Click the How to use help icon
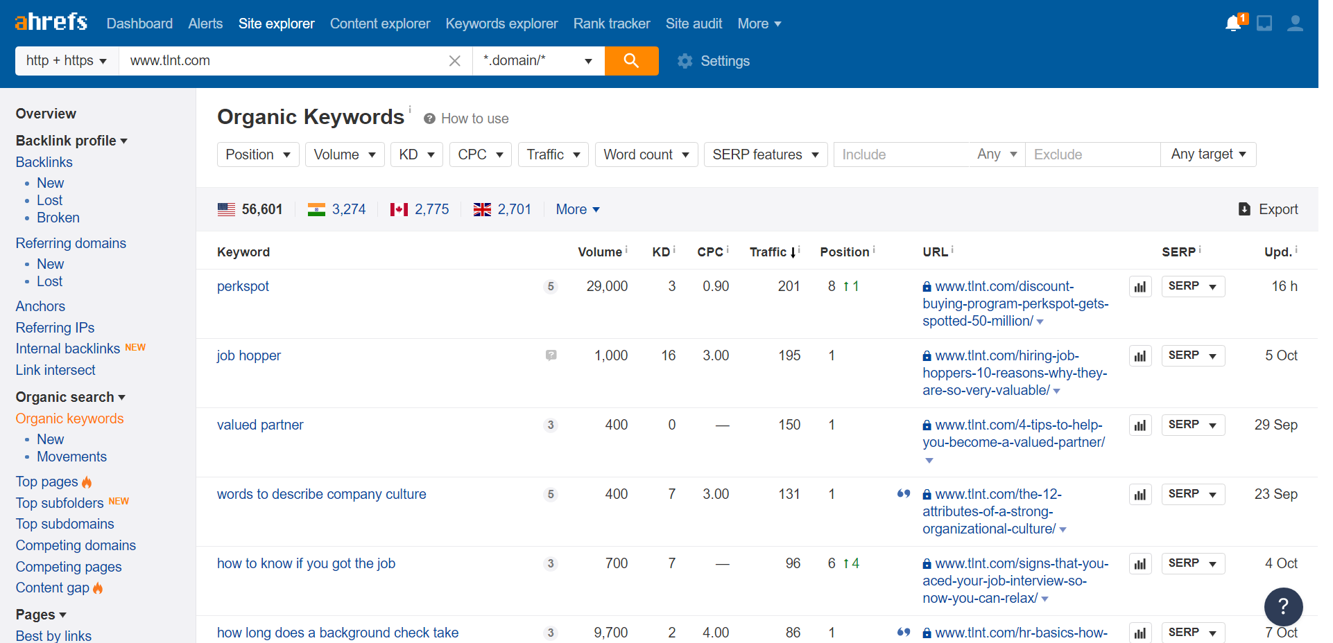 (429, 118)
